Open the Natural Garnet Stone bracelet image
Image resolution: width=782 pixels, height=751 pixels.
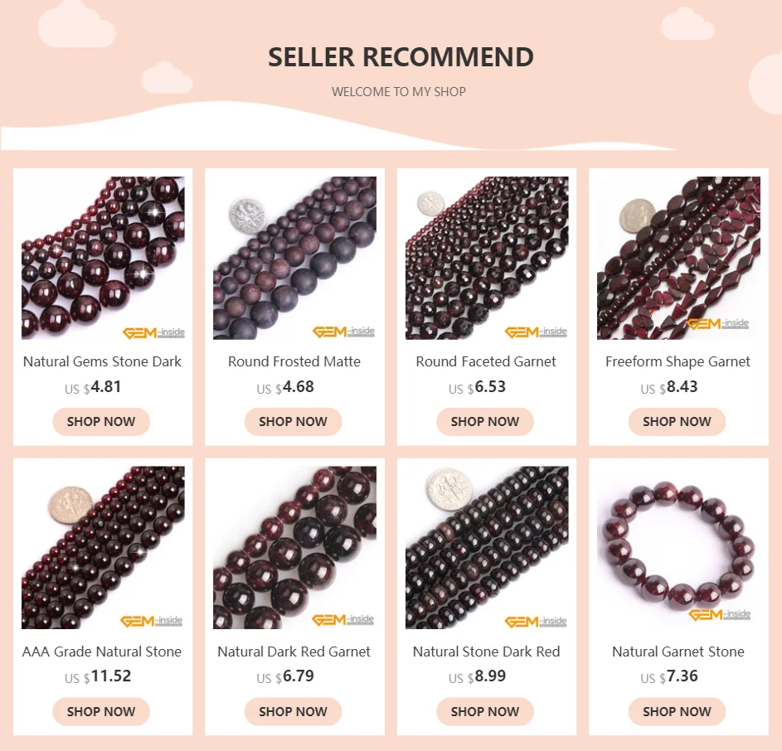click(679, 548)
